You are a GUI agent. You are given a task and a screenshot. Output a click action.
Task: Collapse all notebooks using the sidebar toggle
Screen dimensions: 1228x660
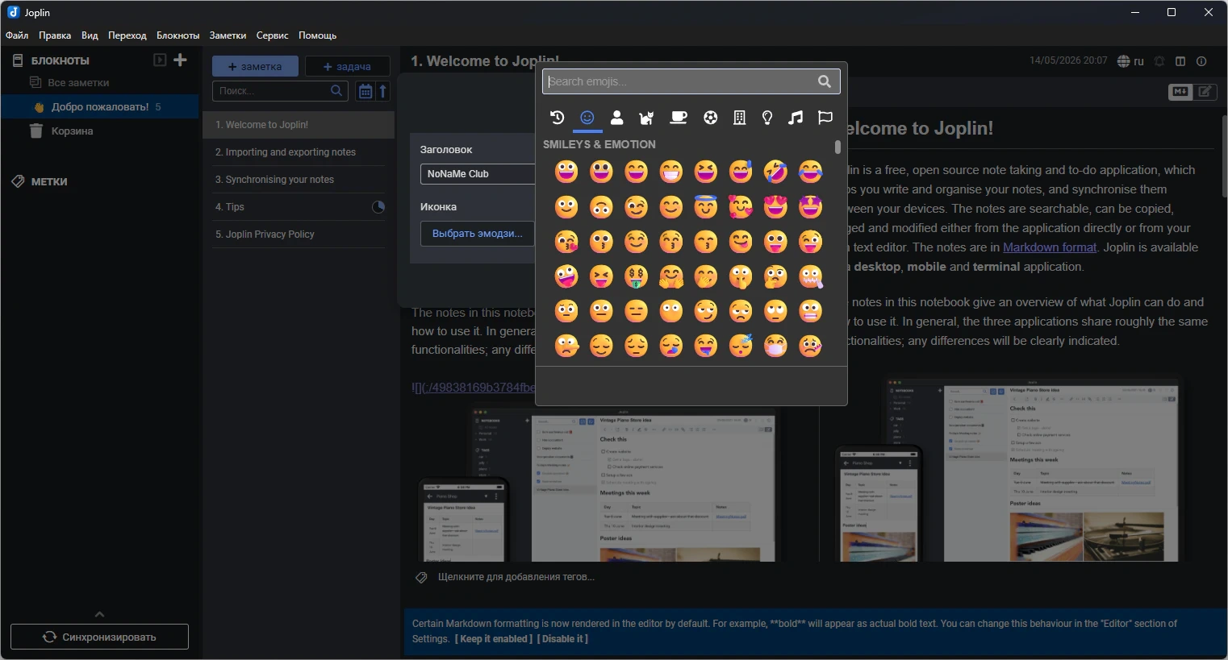coord(160,60)
